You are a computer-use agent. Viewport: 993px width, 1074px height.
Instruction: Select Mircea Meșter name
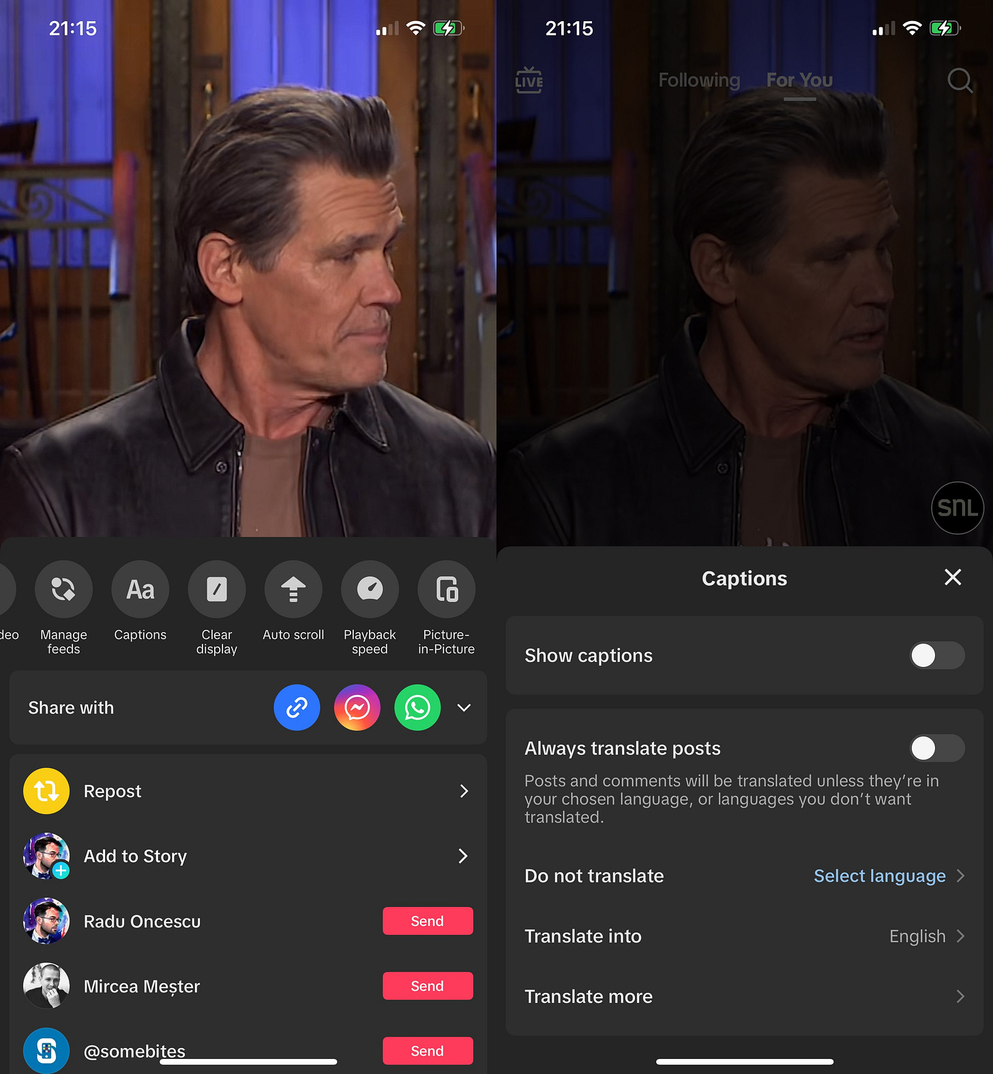(142, 986)
